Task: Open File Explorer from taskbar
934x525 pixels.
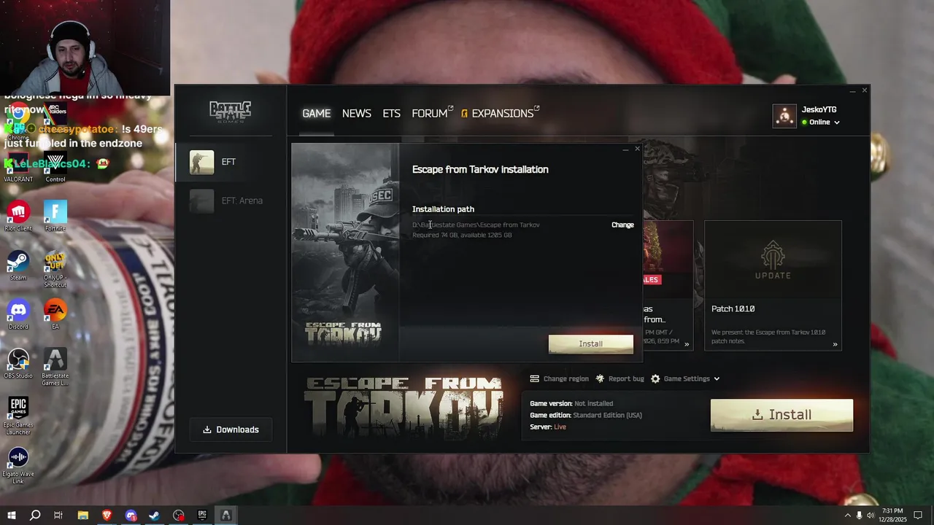Action: click(82, 516)
